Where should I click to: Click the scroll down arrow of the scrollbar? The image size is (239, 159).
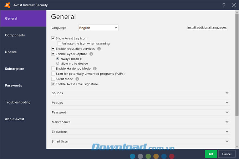point(237,147)
